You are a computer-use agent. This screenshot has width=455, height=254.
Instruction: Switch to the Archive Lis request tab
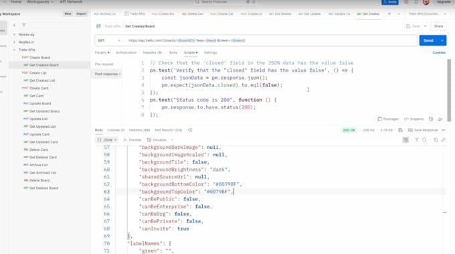point(104,13)
